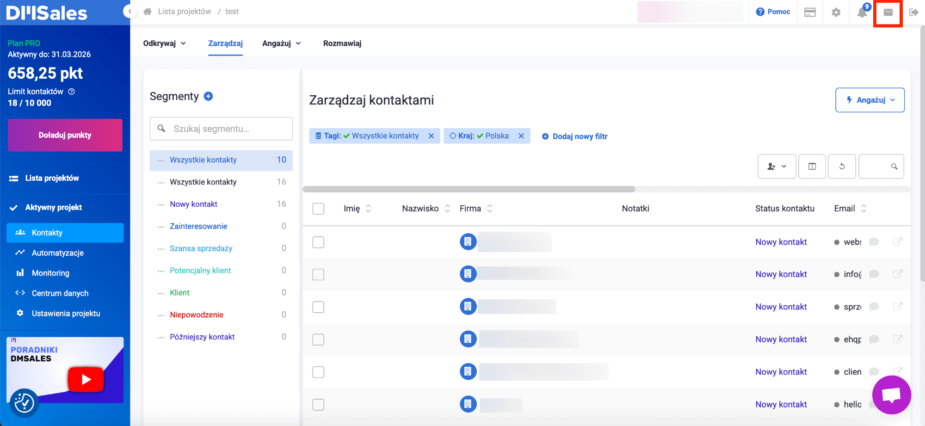Open column layout settings icon above the table

812,166
